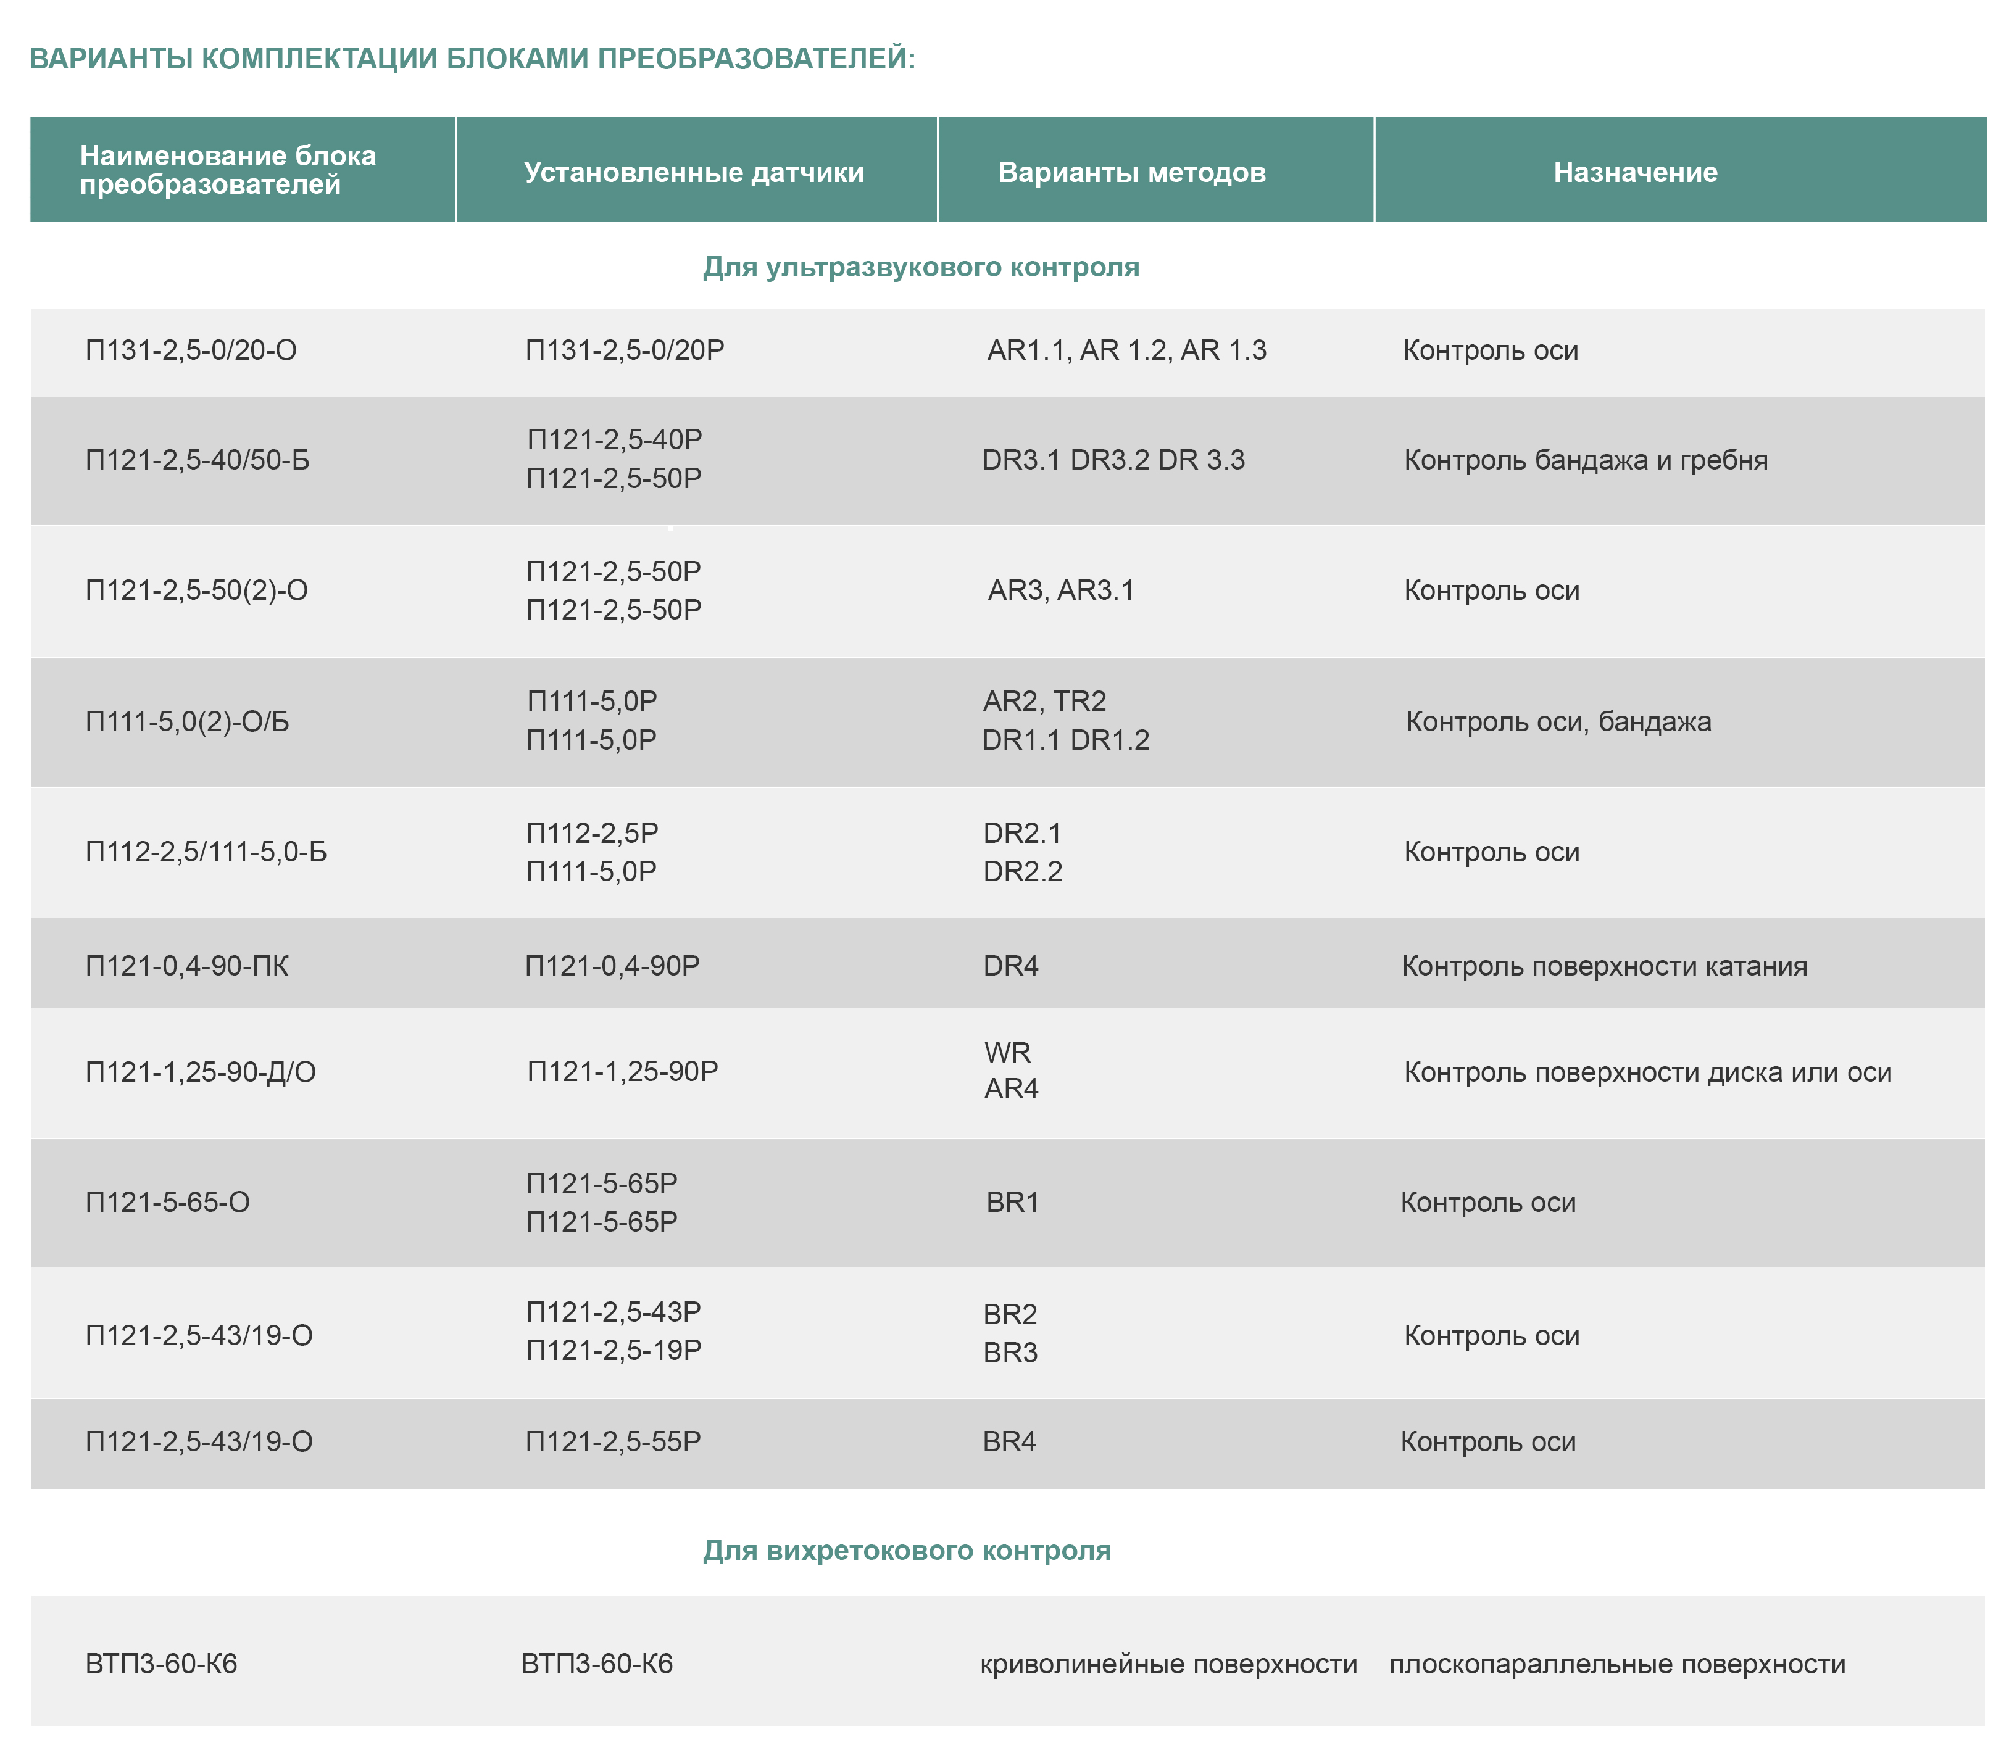Select block name П112-2,5/111-5,0-Б
Screen dimensions: 2009x1745
(206, 852)
